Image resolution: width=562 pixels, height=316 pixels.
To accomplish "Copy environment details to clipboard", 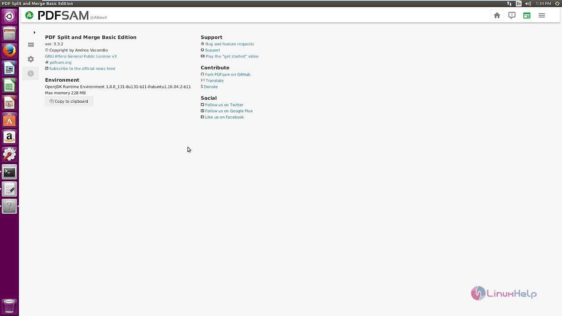I will point(69,101).
